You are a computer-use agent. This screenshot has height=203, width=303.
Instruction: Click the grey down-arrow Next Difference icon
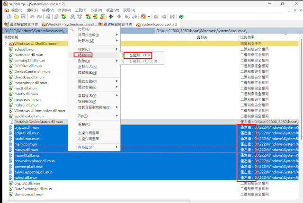[x=56, y=17]
